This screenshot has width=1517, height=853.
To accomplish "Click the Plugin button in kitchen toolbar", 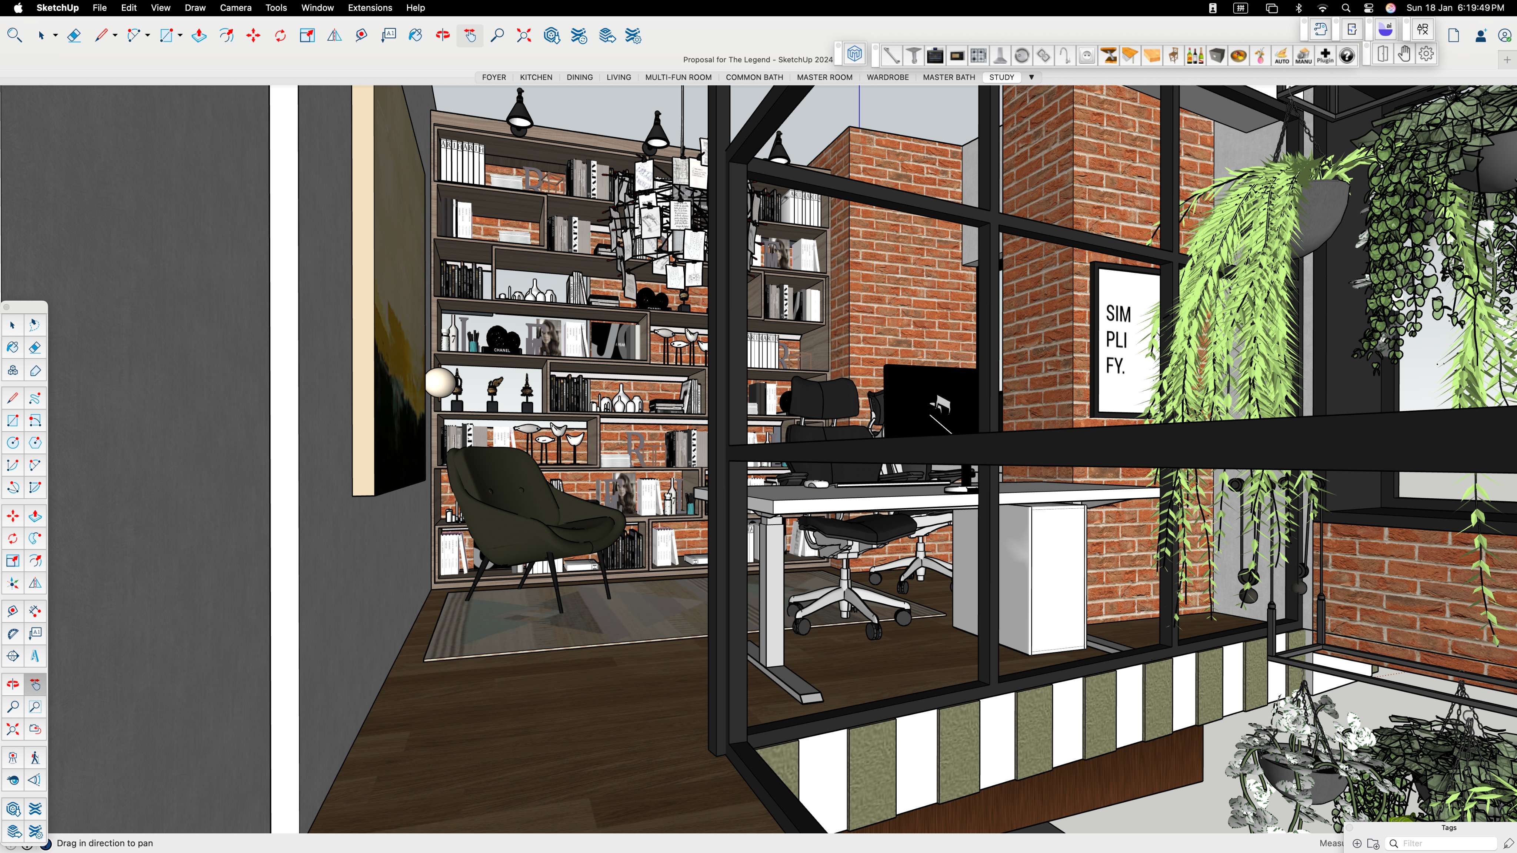I will click(x=1325, y=56).
